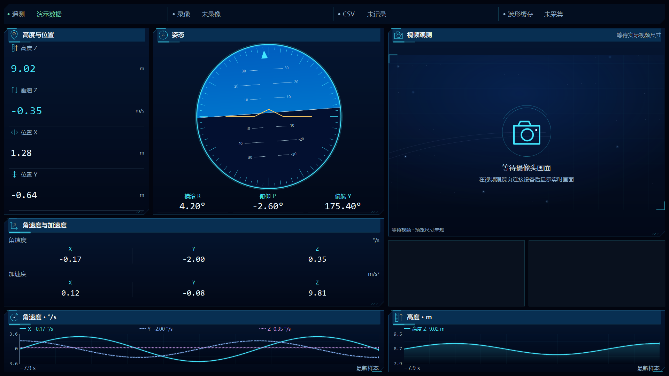The height and width of the screenshot is (376, 669).
Task: Click the up-down arrows icon beside 垂速 Z
Action: tap(14, 90)
